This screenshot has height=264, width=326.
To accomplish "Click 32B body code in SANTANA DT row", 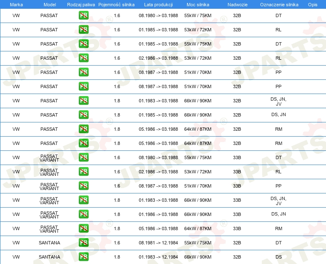I will [237, 243].
